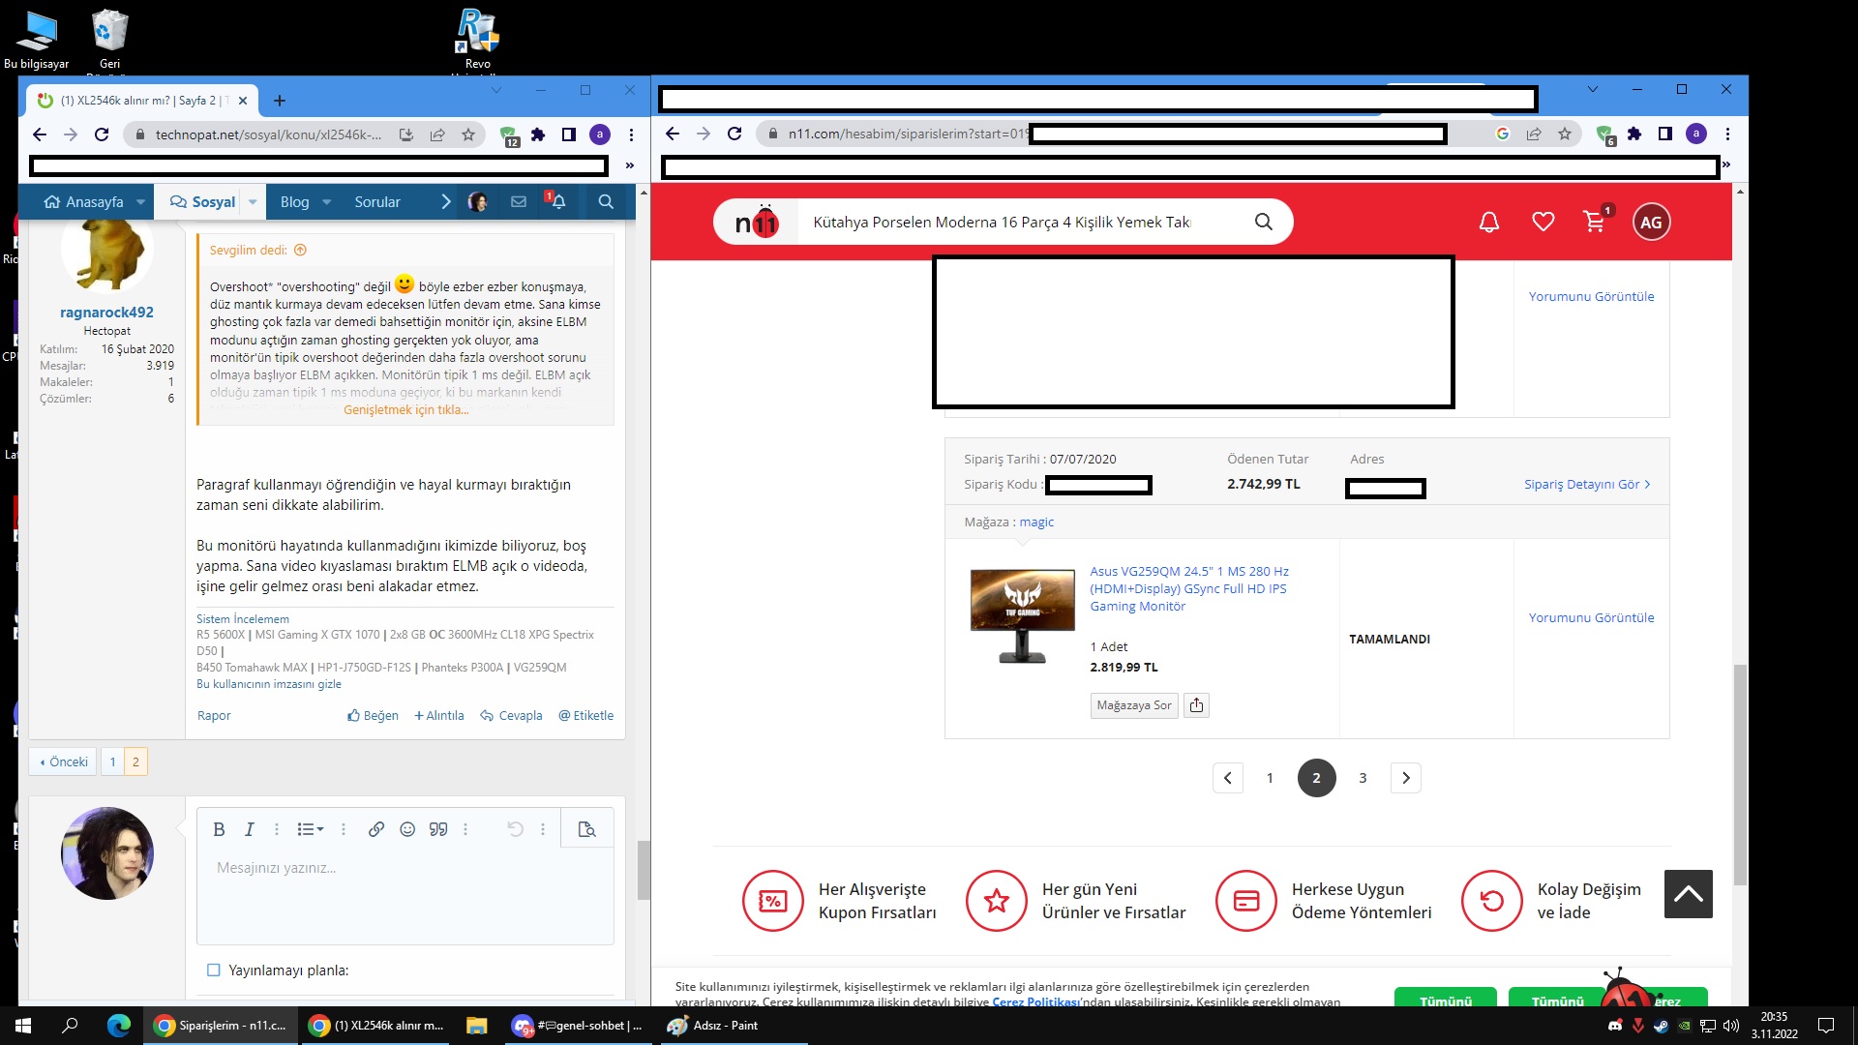Image resolution: width=1858 pixels, height=1045 pixels.
Task: Open the Sorular navigation tab
Action: (x=376, y=202)
